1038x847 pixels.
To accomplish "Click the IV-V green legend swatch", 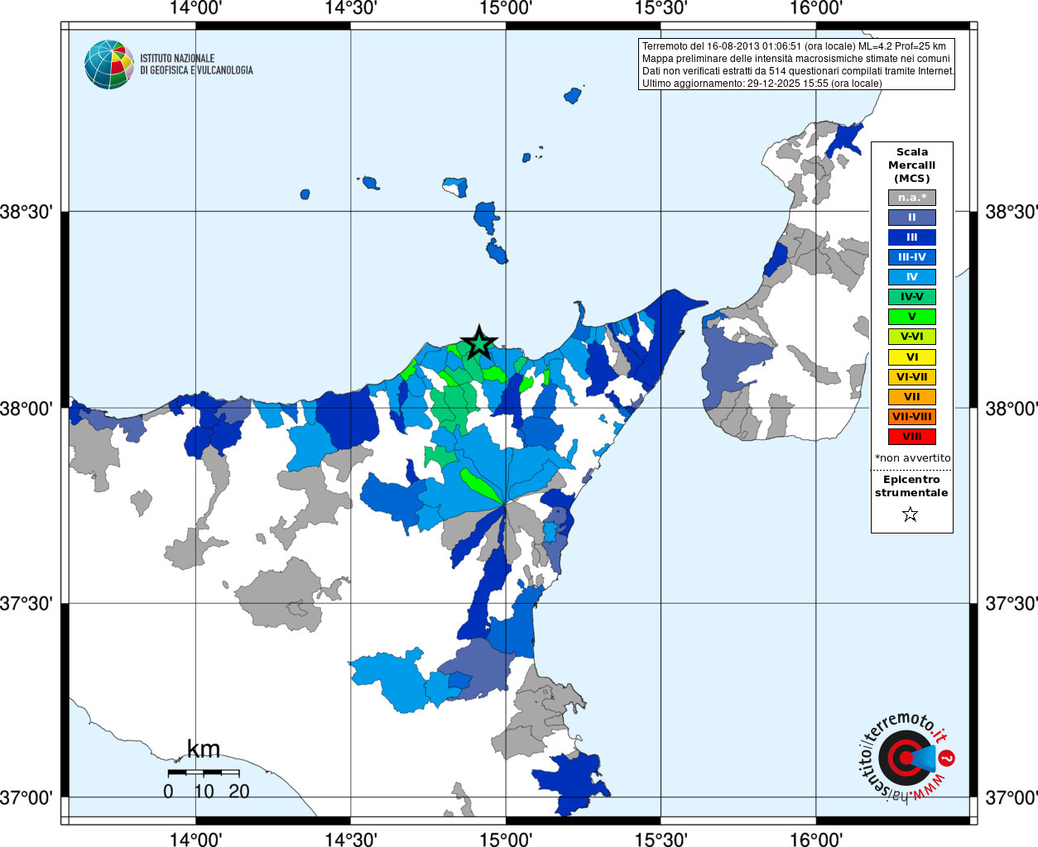I will [x=912, y=297].
